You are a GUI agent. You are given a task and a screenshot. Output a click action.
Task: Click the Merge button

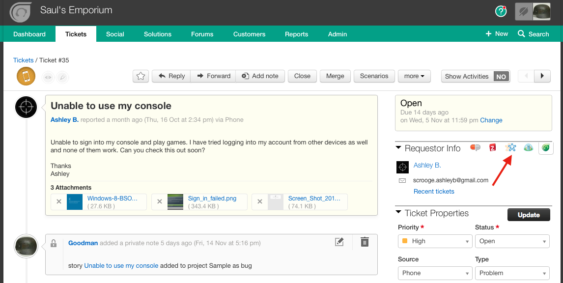click(335, 76)
